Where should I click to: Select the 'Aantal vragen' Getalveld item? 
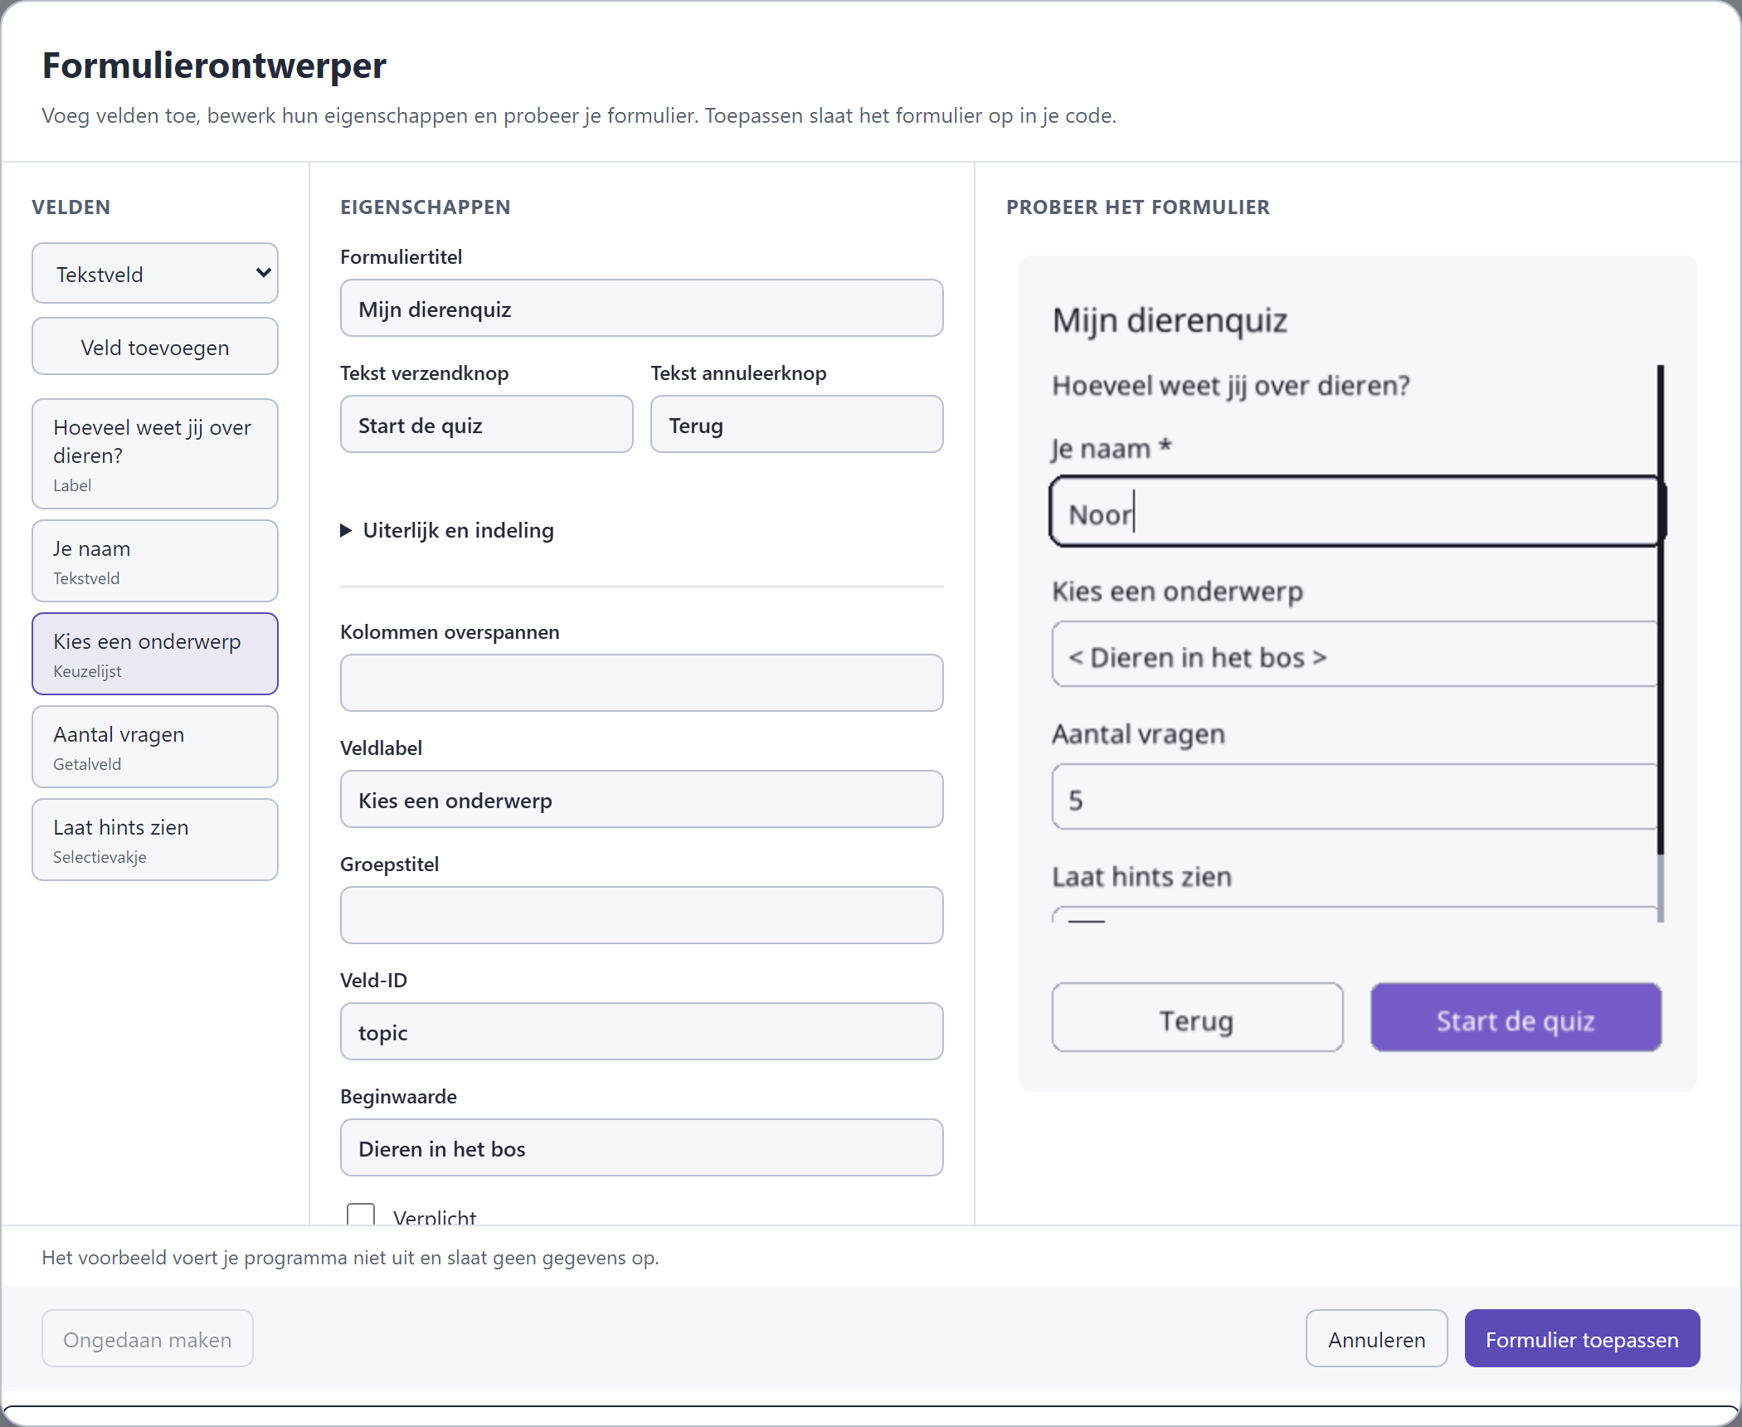tap(155, 747)
